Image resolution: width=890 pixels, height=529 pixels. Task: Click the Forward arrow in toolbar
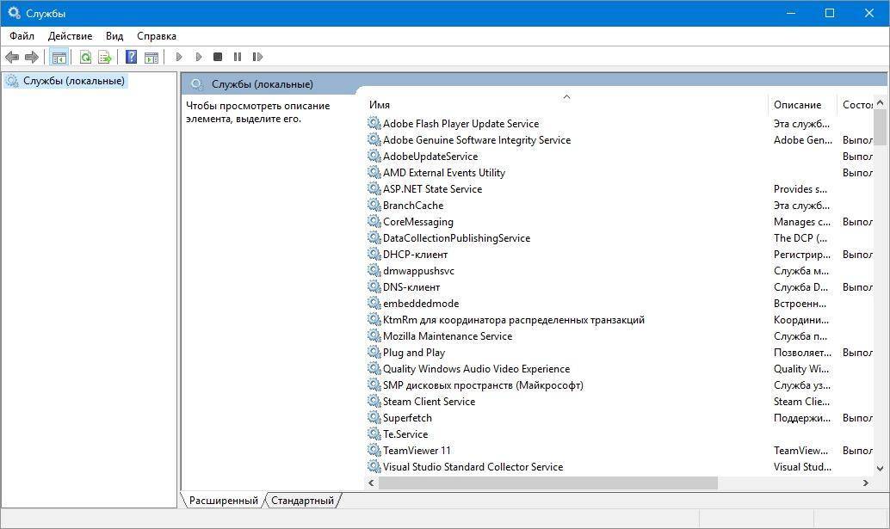tap(32, 57)
